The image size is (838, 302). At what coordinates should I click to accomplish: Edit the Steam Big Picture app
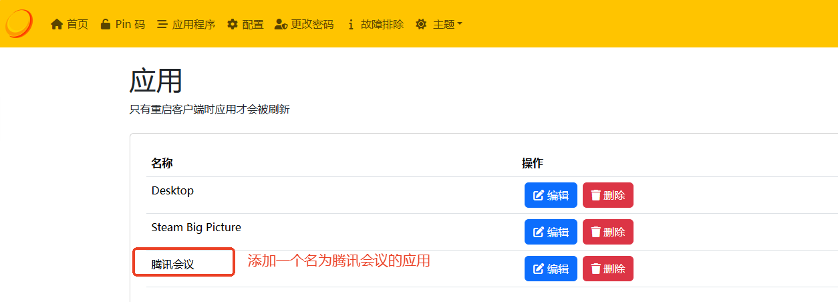pos(551,232)
